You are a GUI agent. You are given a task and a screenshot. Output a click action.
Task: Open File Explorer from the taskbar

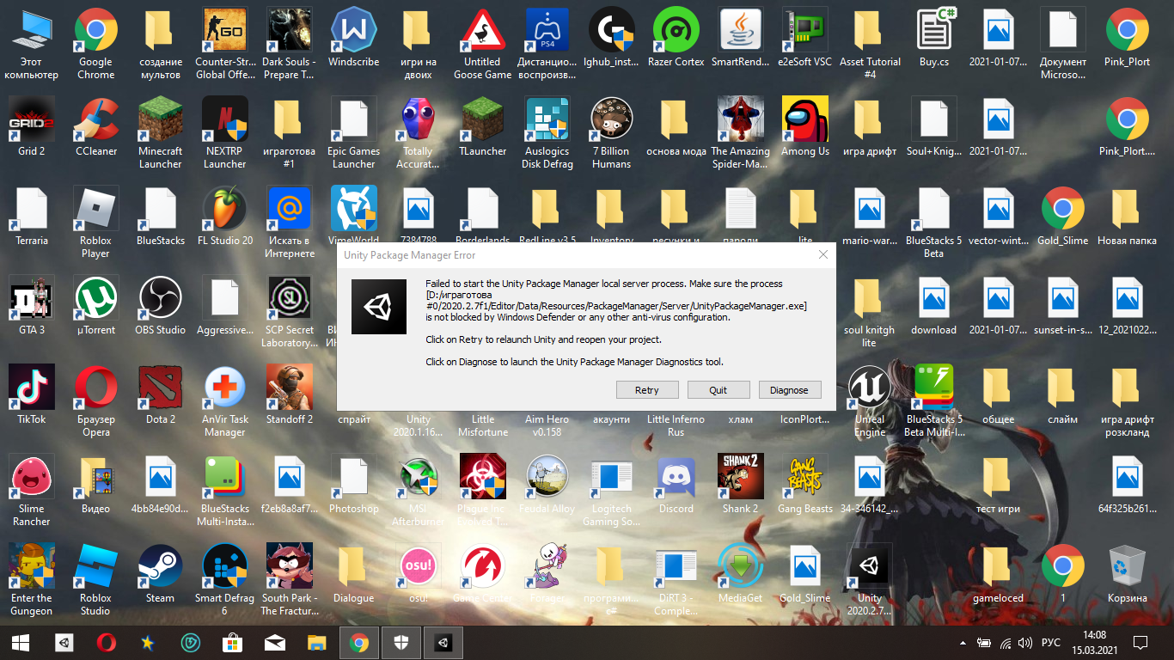tap(316, 642)
